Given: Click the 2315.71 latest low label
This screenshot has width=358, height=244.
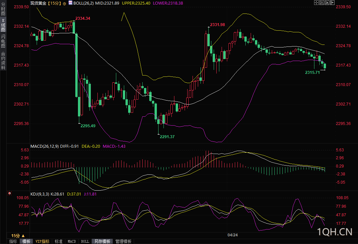Looking at the screenshot, I should click(x=312, y=73).
